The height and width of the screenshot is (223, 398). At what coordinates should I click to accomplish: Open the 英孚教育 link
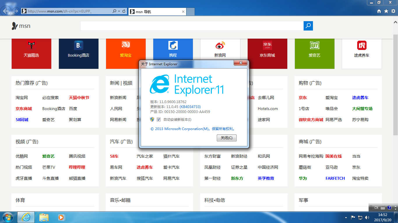point(266,178)
